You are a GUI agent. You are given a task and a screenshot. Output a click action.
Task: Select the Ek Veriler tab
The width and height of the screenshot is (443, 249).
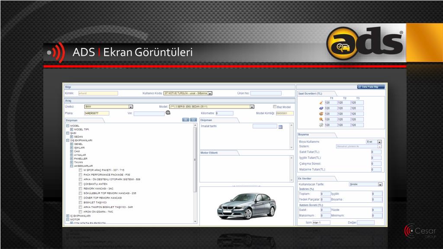(316, 179)
